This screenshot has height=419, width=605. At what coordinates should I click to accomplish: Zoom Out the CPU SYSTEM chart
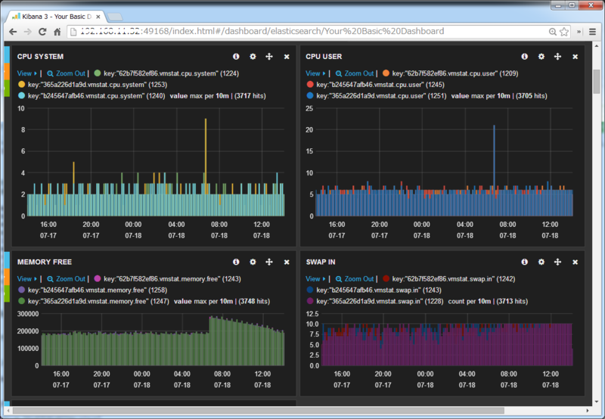[66, 73]
